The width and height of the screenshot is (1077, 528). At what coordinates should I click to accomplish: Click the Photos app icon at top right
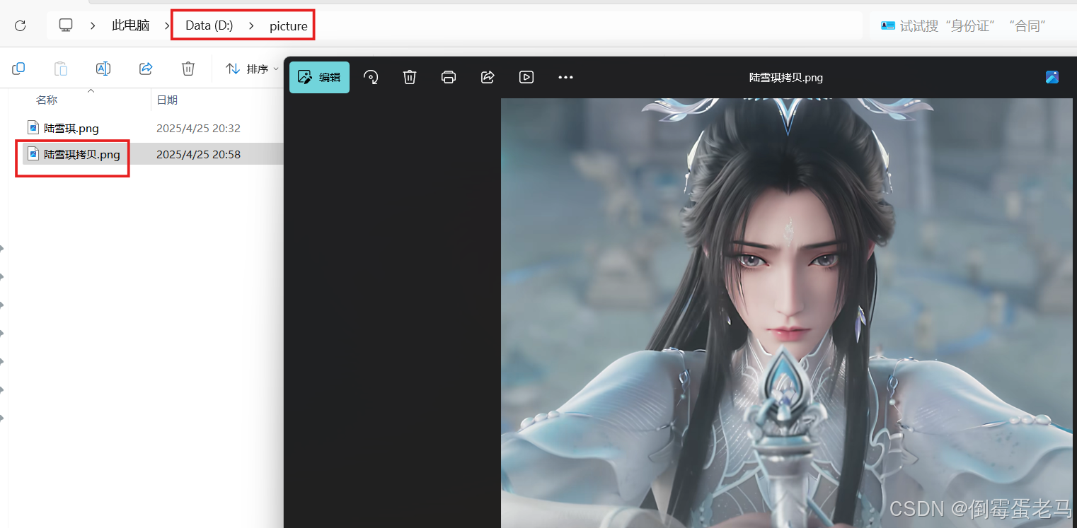[1052, 77]
